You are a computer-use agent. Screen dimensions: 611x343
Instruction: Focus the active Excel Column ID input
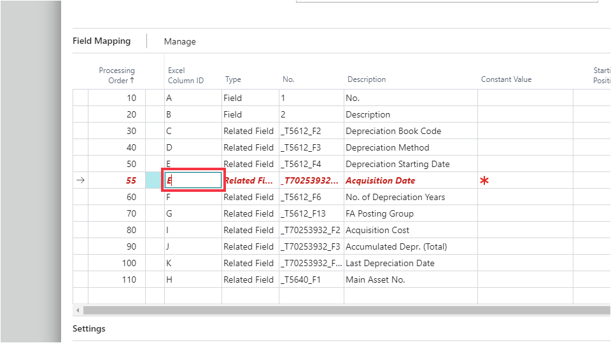click(192, 180)
